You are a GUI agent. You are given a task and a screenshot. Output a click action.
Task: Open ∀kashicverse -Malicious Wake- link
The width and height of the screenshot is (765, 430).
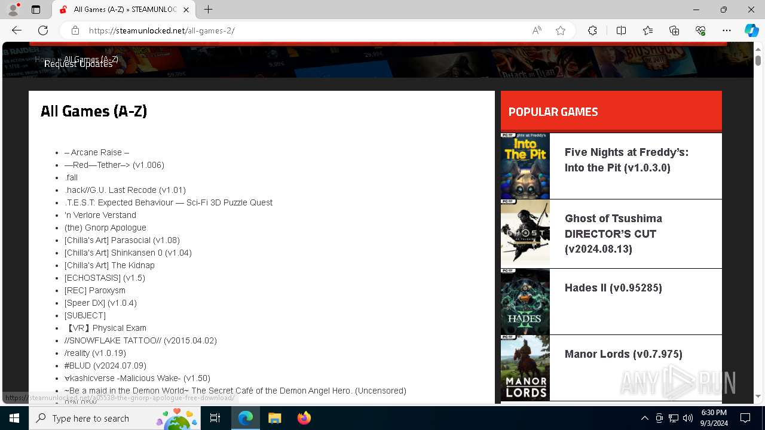tap(137, 378)
